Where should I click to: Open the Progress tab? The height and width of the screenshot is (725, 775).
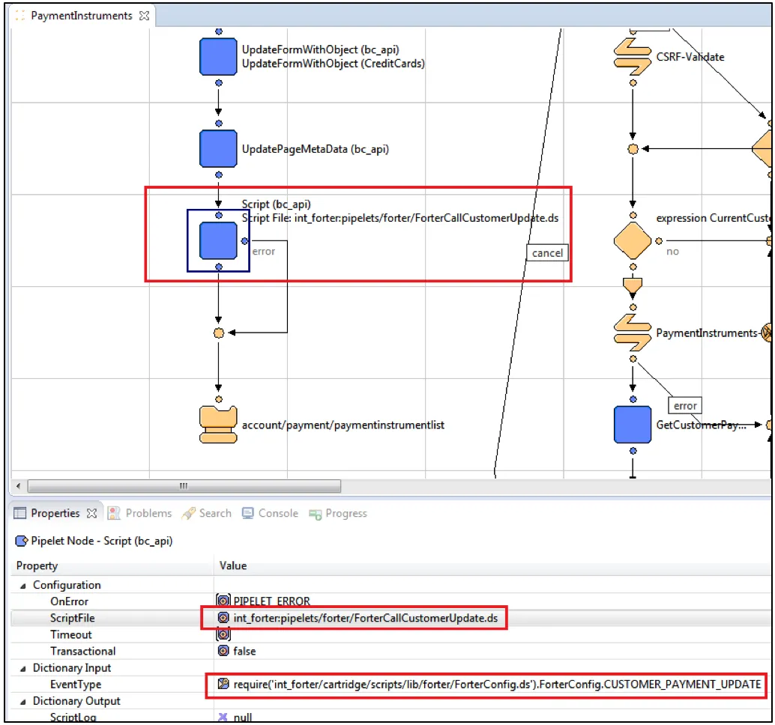(338, 514)
